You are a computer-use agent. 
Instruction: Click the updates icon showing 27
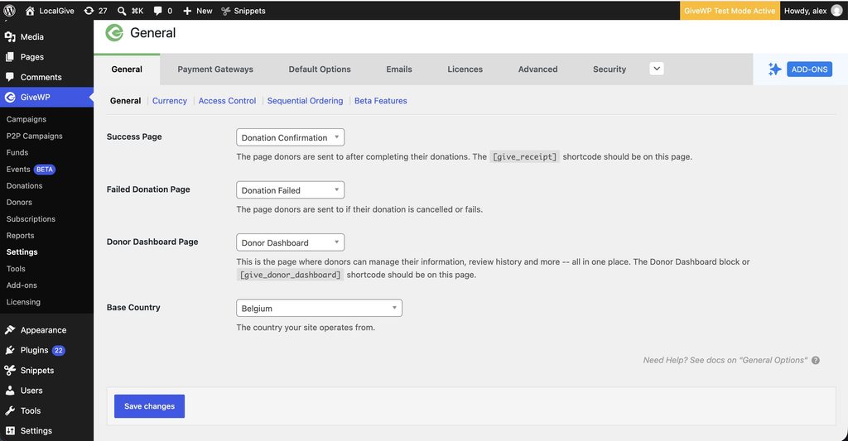[89, 10]
